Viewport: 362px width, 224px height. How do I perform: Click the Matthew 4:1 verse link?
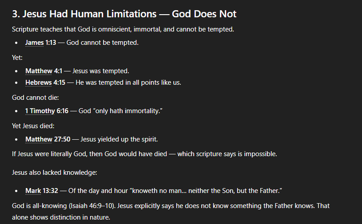point(44,71)
